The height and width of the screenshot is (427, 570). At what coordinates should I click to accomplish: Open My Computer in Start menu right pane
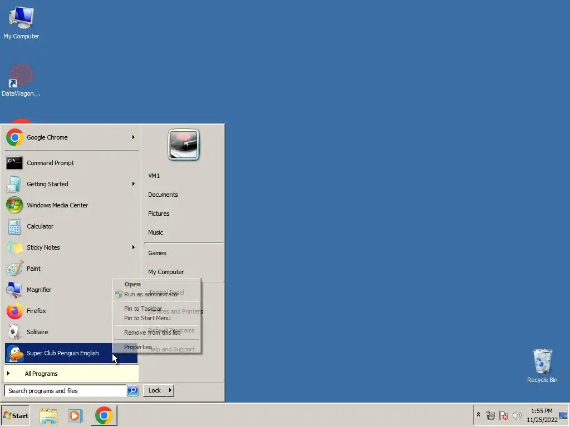pos(166,272)
